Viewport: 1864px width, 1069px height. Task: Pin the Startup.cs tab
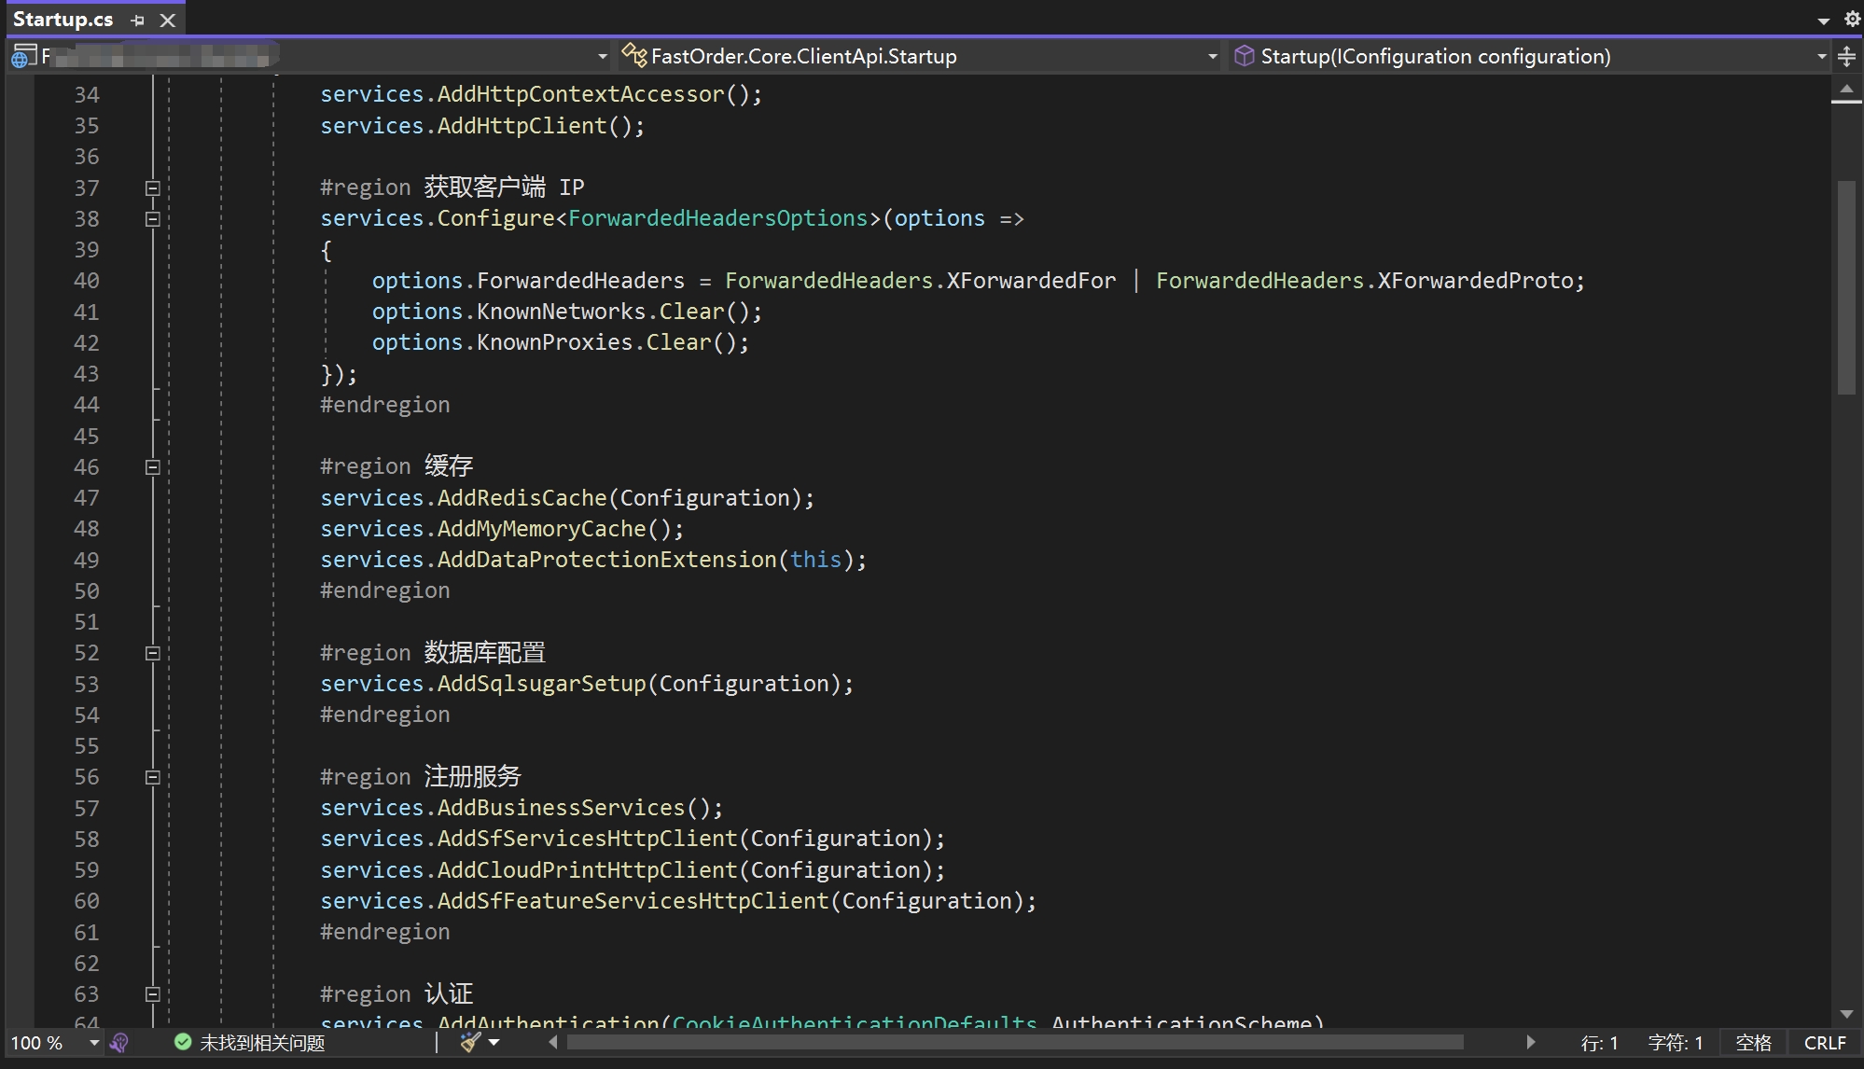click(x=138, y=21)
